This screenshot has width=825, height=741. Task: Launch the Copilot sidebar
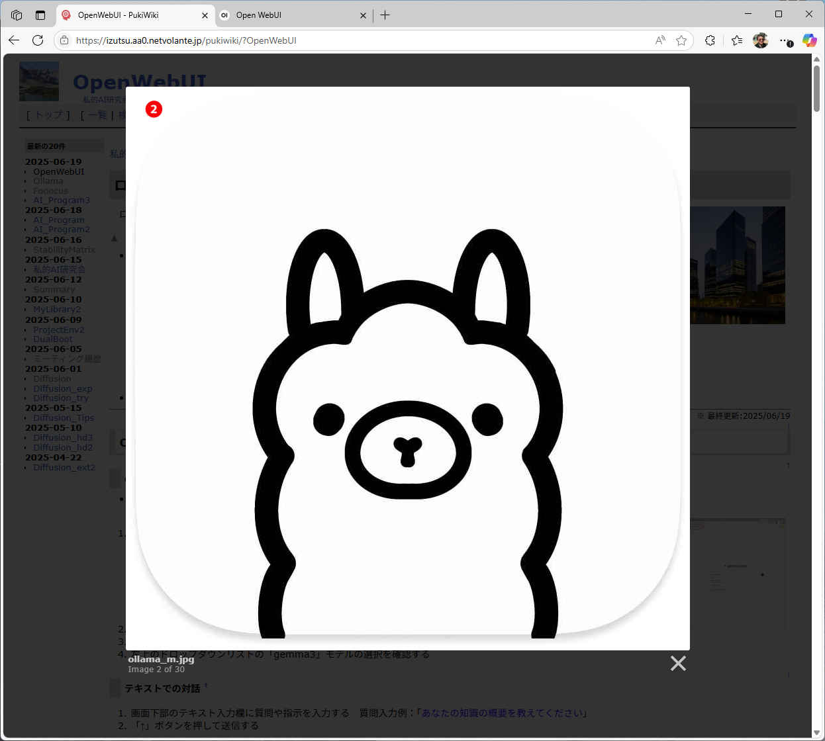(x=809, y=40)
